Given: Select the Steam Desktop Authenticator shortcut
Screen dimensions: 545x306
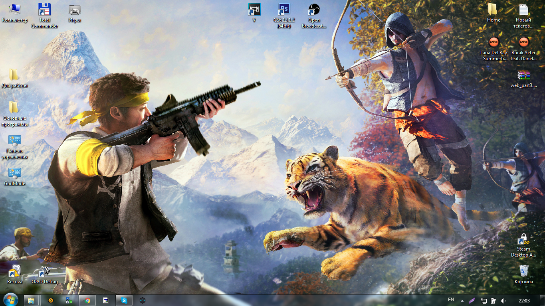Looking at the screenshot, I should pyautogui.click(x=523, y=245).
